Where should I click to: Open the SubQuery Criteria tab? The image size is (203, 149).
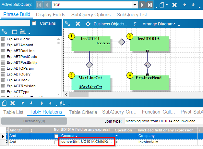coord(119,112)
